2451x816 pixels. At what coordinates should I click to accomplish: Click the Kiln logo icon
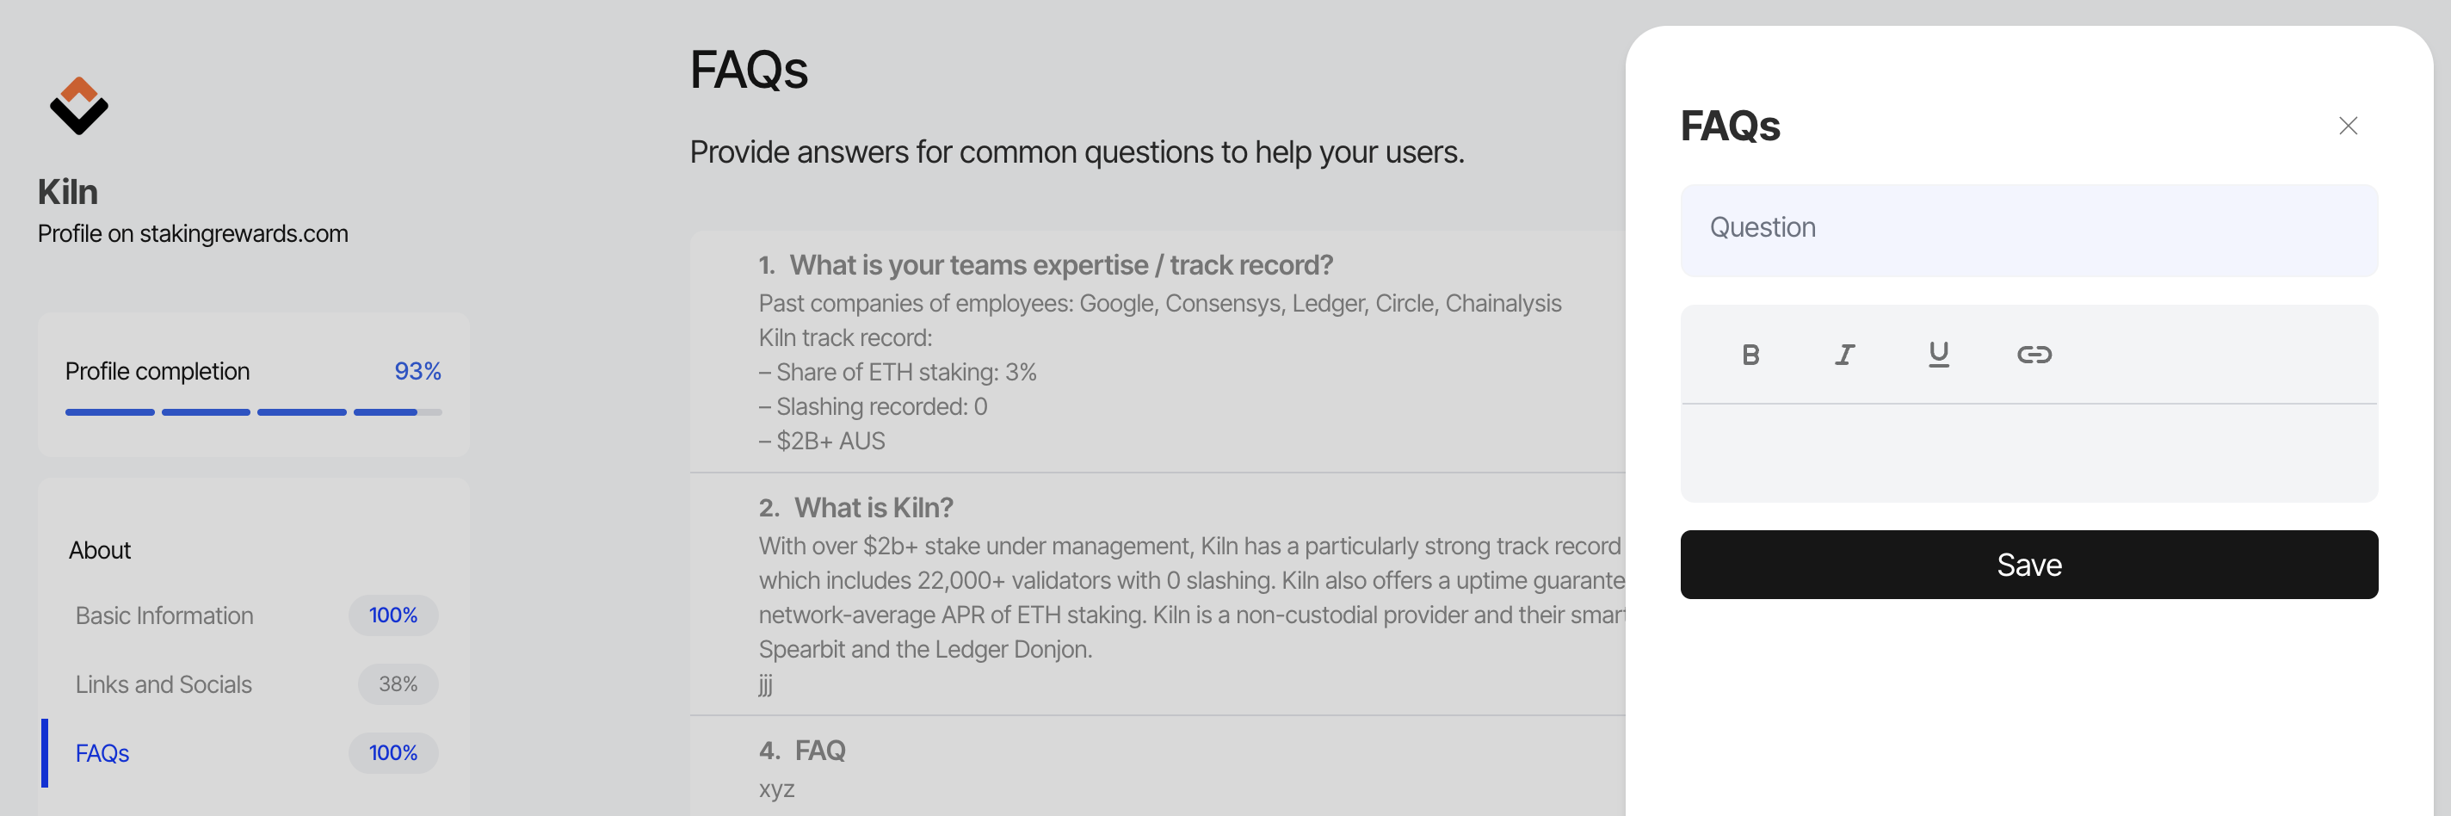pyautogui.click(x=79, y=105)
